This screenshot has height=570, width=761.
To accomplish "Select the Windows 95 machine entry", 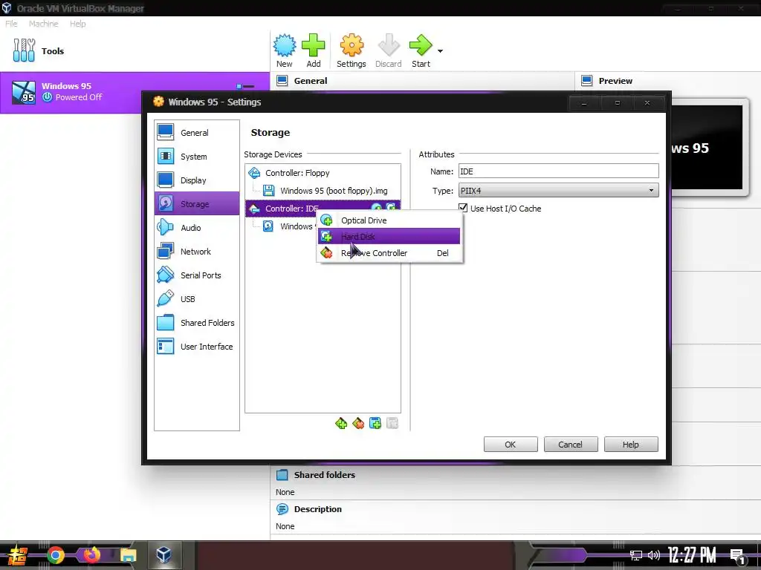I will pyautogui.click(x=135, y=92).
